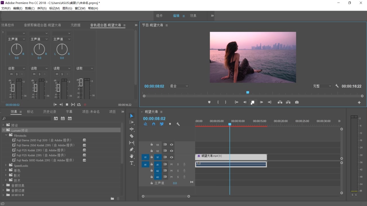Toggle V3 track output eye
Screen dimensions: 367x206
pyautogui.click(x=171, y=145)
